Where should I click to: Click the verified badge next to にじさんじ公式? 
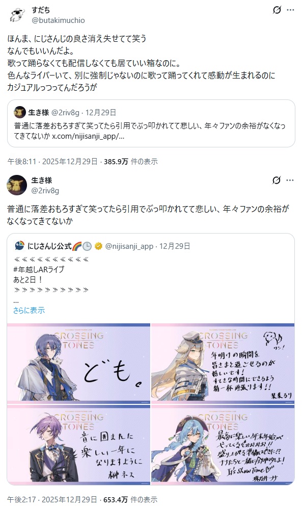click(x=98, y=246)
